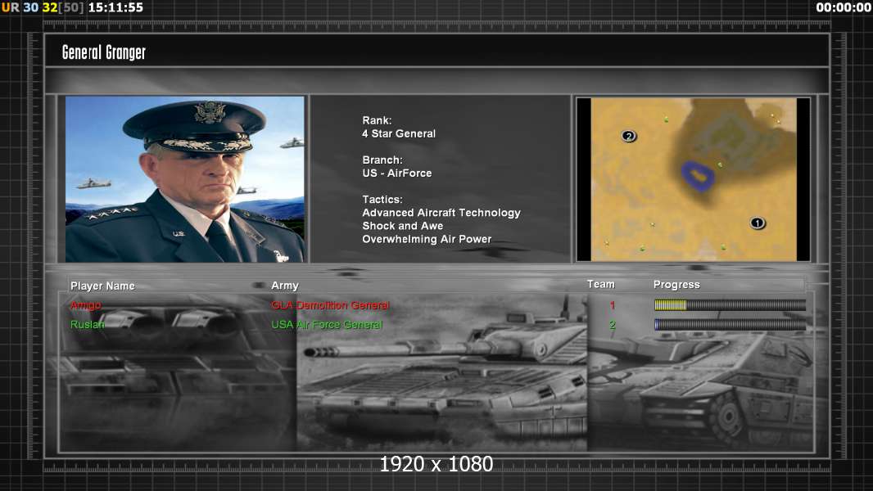The height and width of the screenshot is (491, 873).
Task: Click start position marker 2 on the map
Action: point(629,136)
